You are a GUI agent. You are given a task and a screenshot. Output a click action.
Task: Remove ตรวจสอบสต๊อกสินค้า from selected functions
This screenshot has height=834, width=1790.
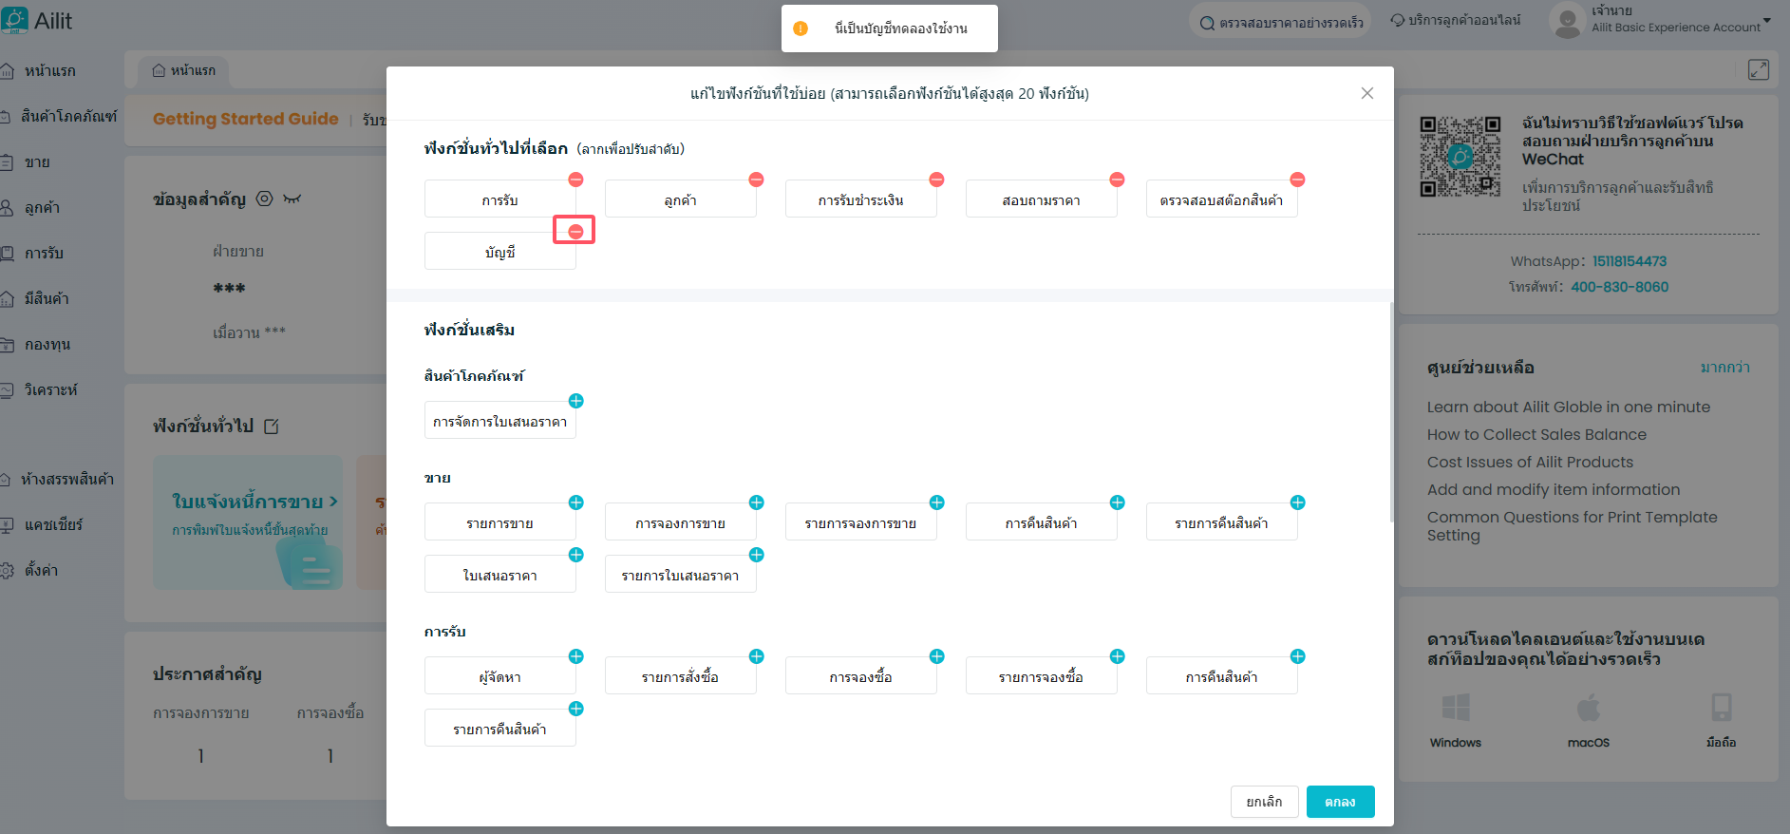click(x=1297, y=180)
